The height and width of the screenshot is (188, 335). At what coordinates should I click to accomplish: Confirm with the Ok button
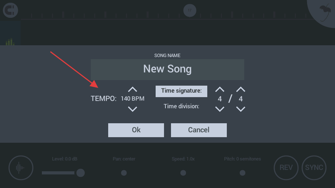(136, 130)
